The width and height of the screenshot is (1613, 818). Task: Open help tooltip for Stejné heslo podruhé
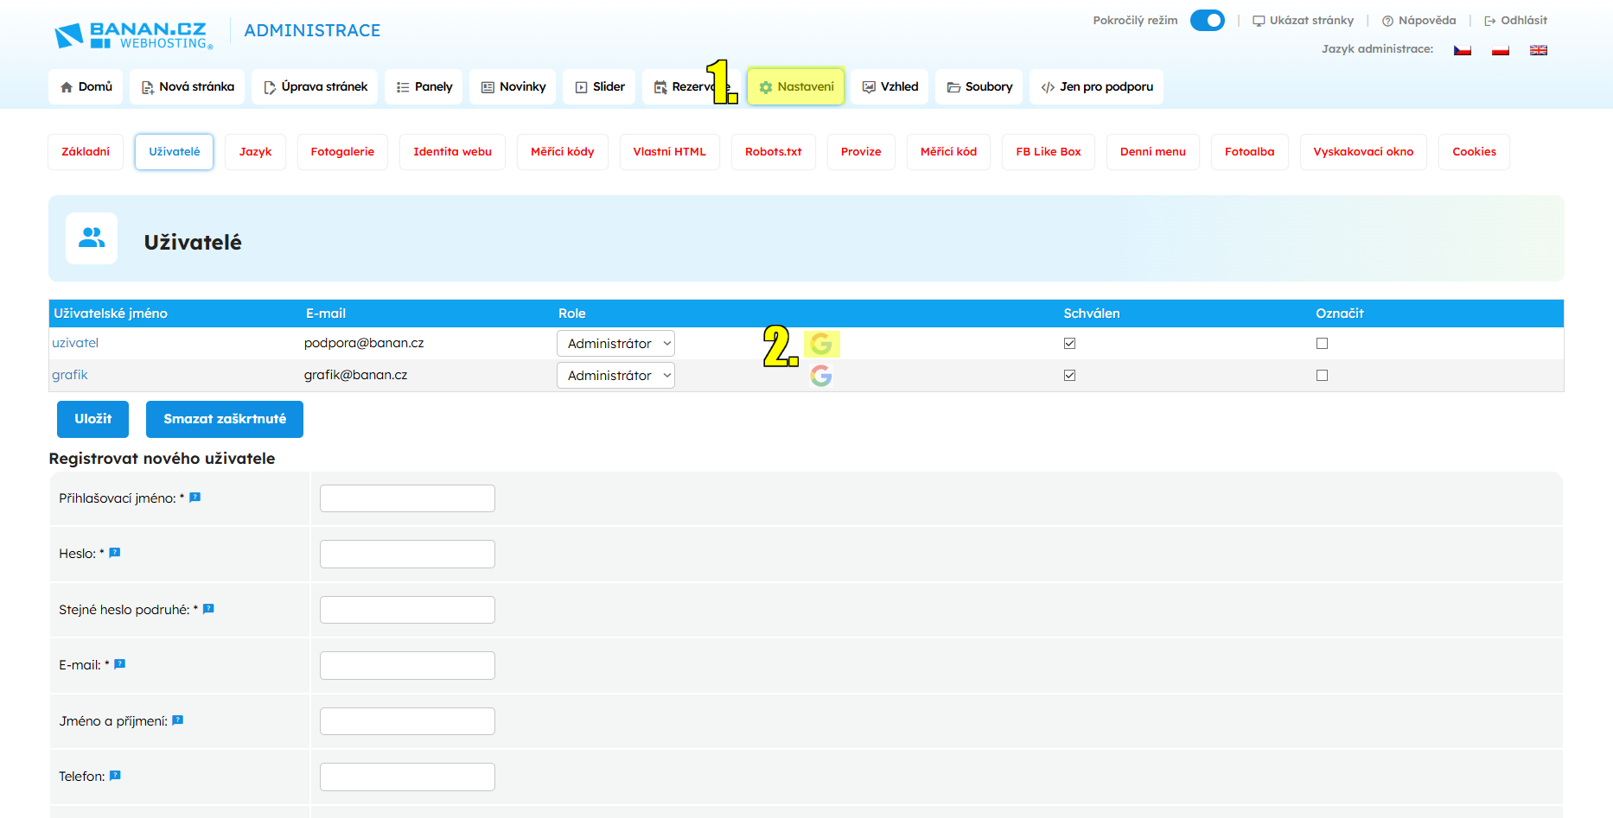point(208,608)
